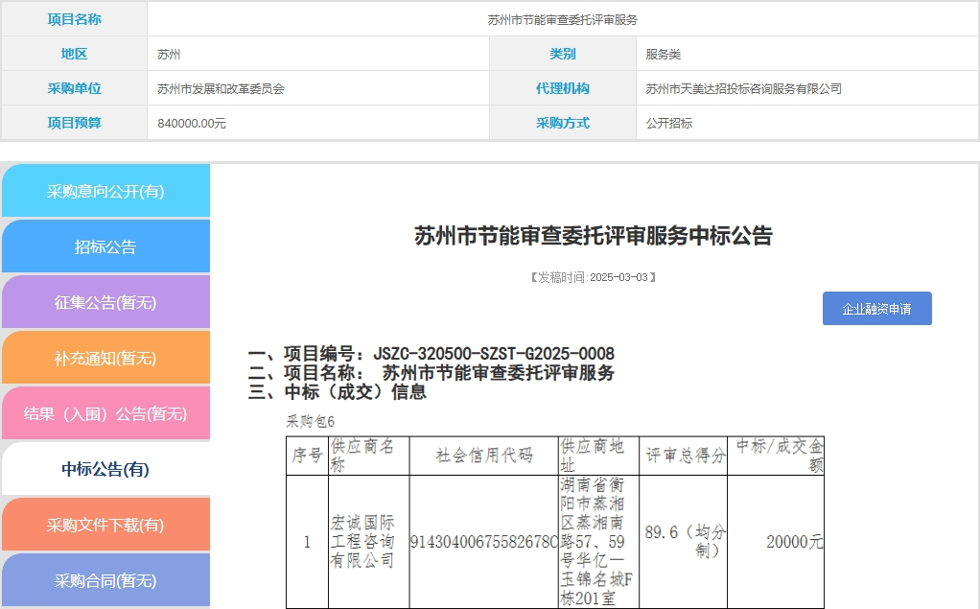This screenshot has height=609, width=980.
Task: Click the project name value 苏州市节能审查委托评审服务 in the header table
Action: click(563, 20)
